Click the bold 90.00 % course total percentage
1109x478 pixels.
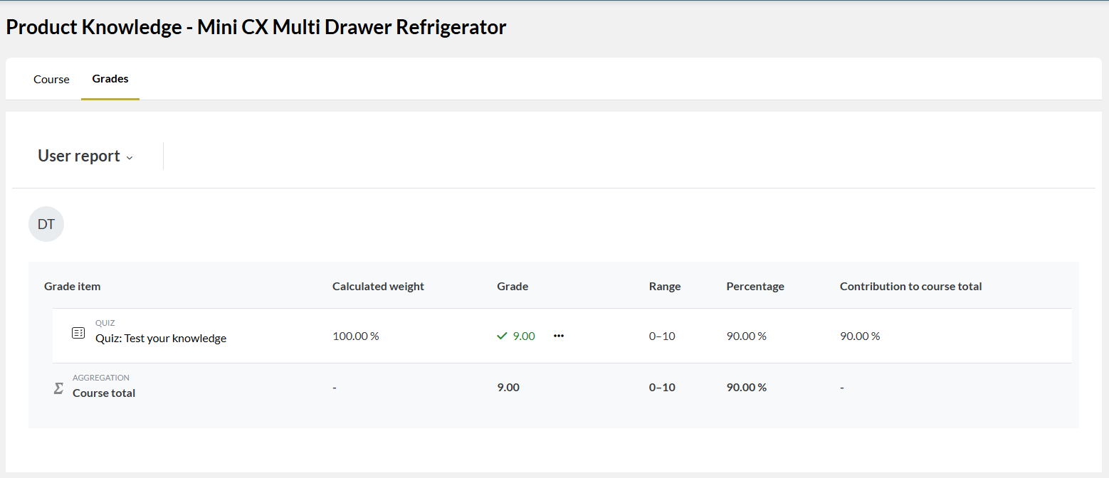(x=747, y=388)
